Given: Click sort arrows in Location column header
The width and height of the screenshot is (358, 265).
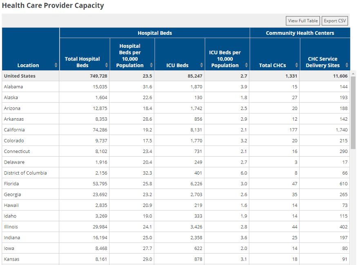Looking at the screenshot, I should (56, 65).
